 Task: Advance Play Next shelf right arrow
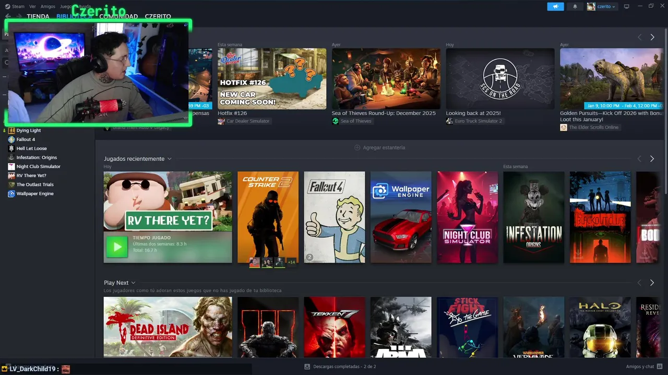pos(652,283)
